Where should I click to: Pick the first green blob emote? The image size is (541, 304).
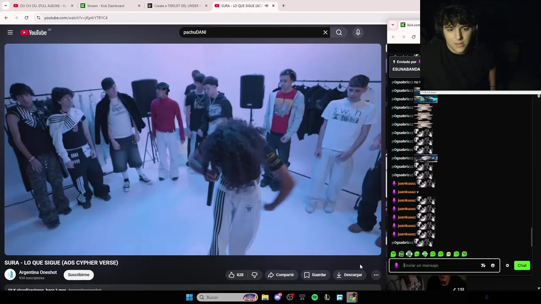[x=393, y=254]
